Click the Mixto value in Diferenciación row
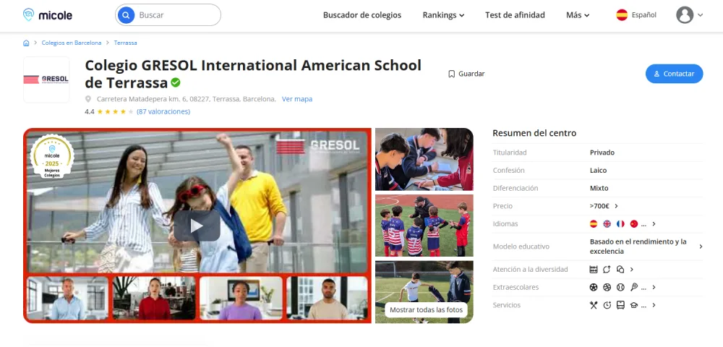Viewport: 723px width, 347px height. pos(599,188)
